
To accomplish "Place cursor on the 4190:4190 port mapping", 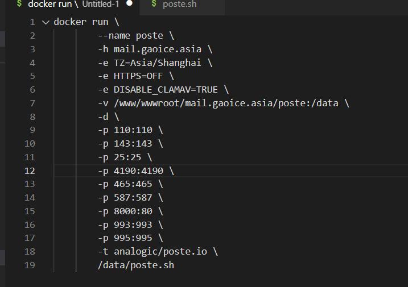I will (138, 170).
